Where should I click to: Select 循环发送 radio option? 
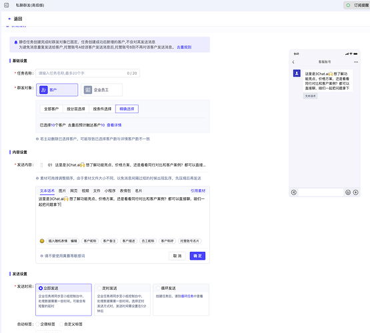(x=158, y=288)
